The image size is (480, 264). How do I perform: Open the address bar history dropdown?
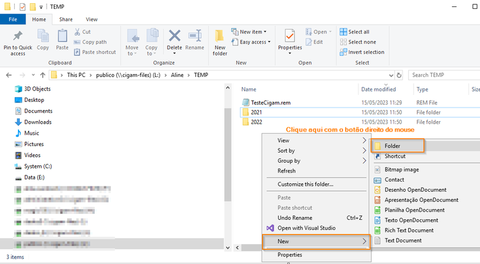(x=391, y=75)
